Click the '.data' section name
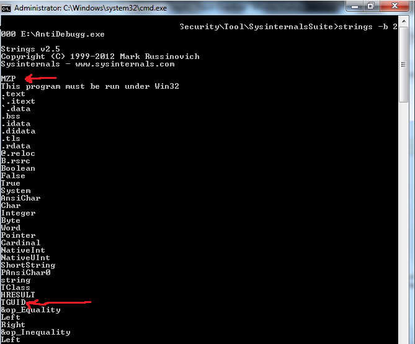This screenshot has height=344, width=415. [x=16, y=109]
